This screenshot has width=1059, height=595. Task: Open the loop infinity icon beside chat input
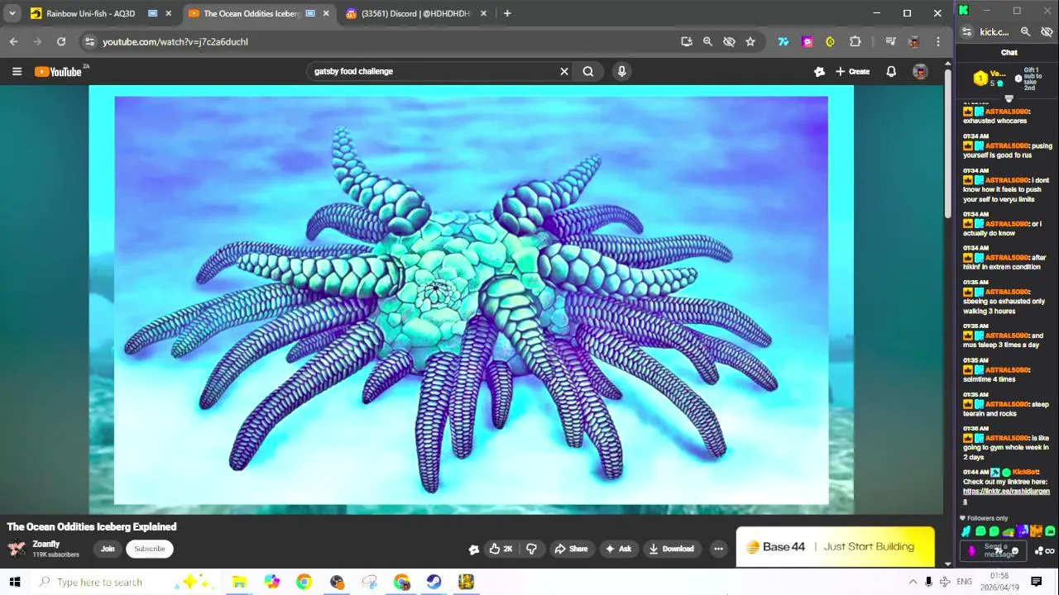[x=1050, y=551]
